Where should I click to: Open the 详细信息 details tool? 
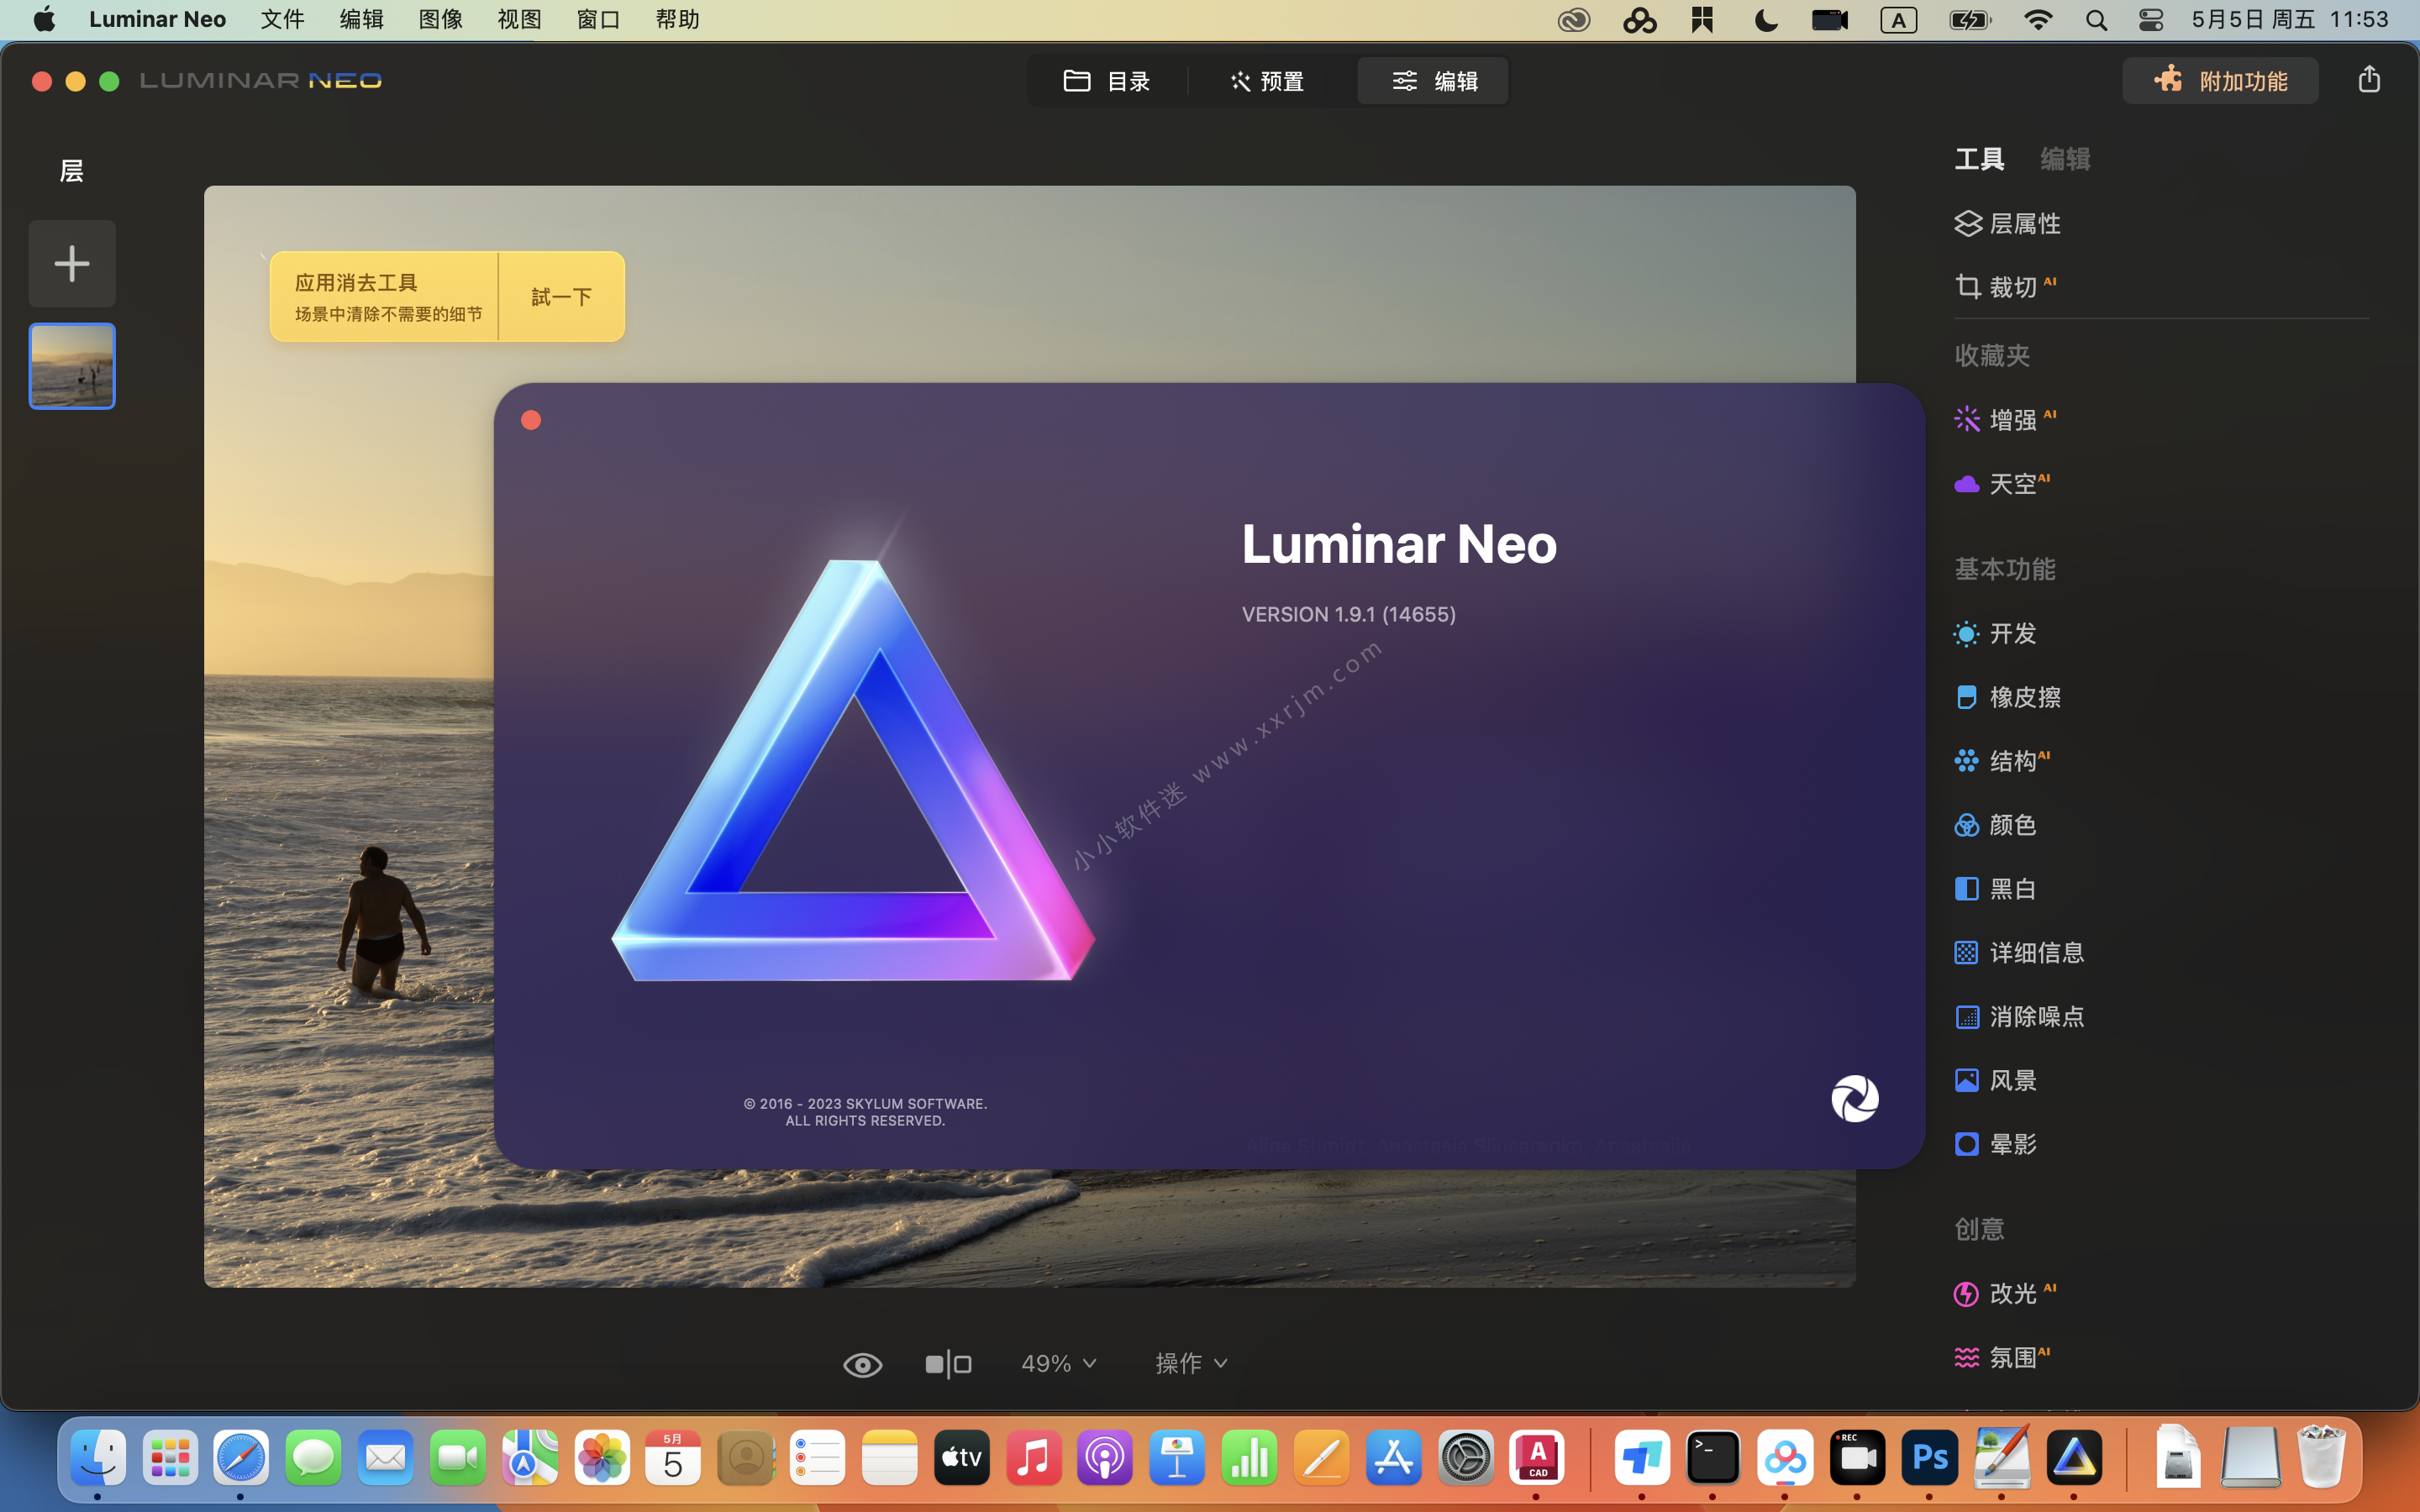(2020, 952)
